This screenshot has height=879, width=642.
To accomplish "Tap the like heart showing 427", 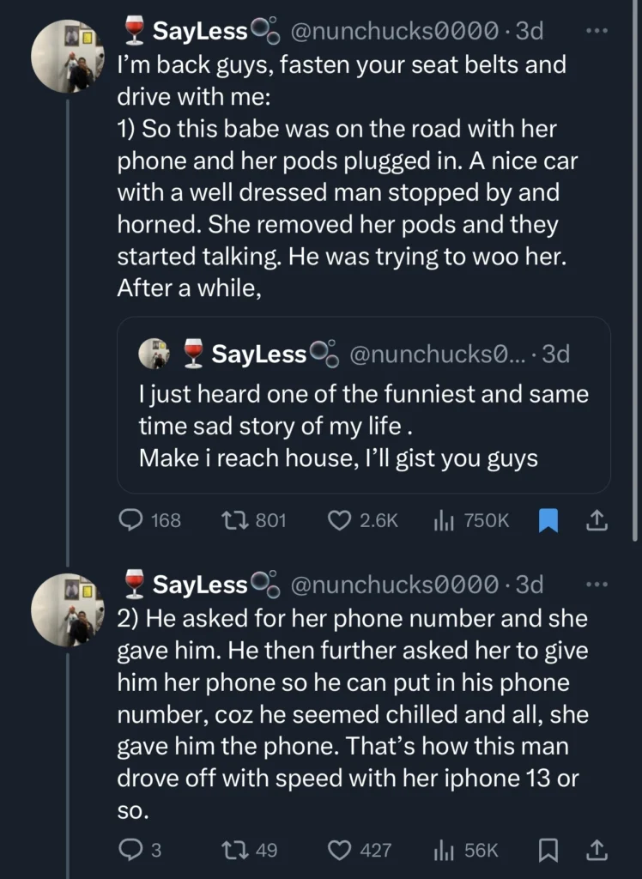I will click(339, 851).
